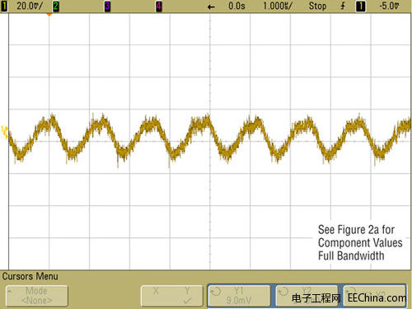Viewport: 412px width, 309px height.
Task: Click the -5.0mV trigger level readout
Action: (x=389, y=6)
